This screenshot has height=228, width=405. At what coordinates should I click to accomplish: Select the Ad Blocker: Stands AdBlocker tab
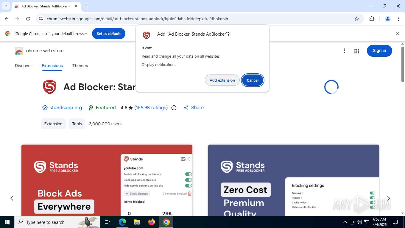[x=46, y=6]
